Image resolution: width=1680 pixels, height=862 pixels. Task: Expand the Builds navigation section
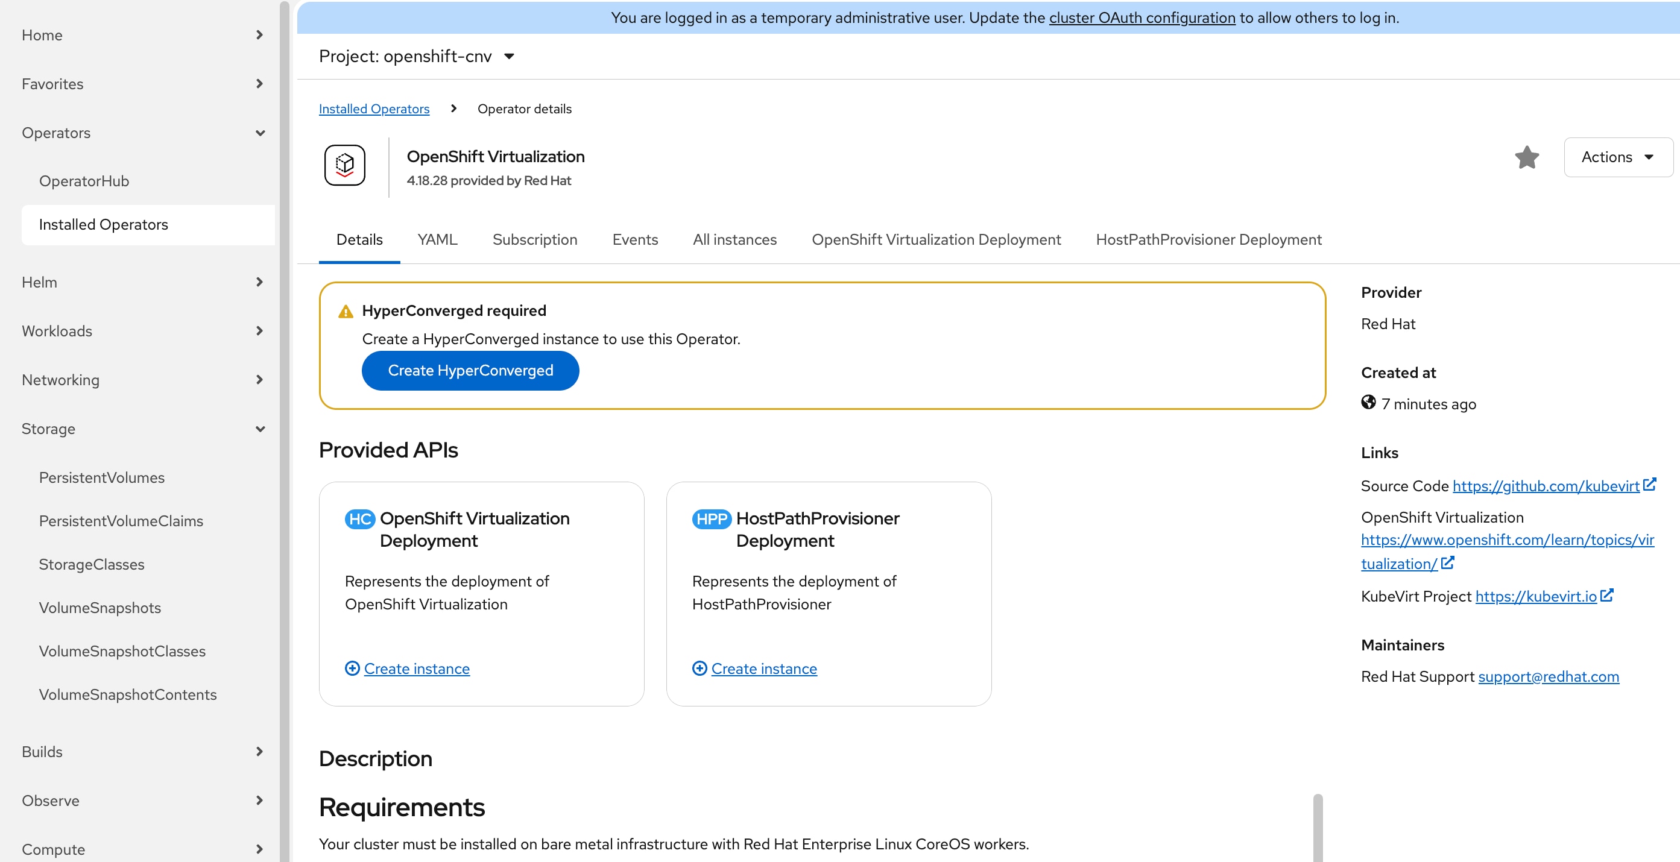tap(144, 752)
